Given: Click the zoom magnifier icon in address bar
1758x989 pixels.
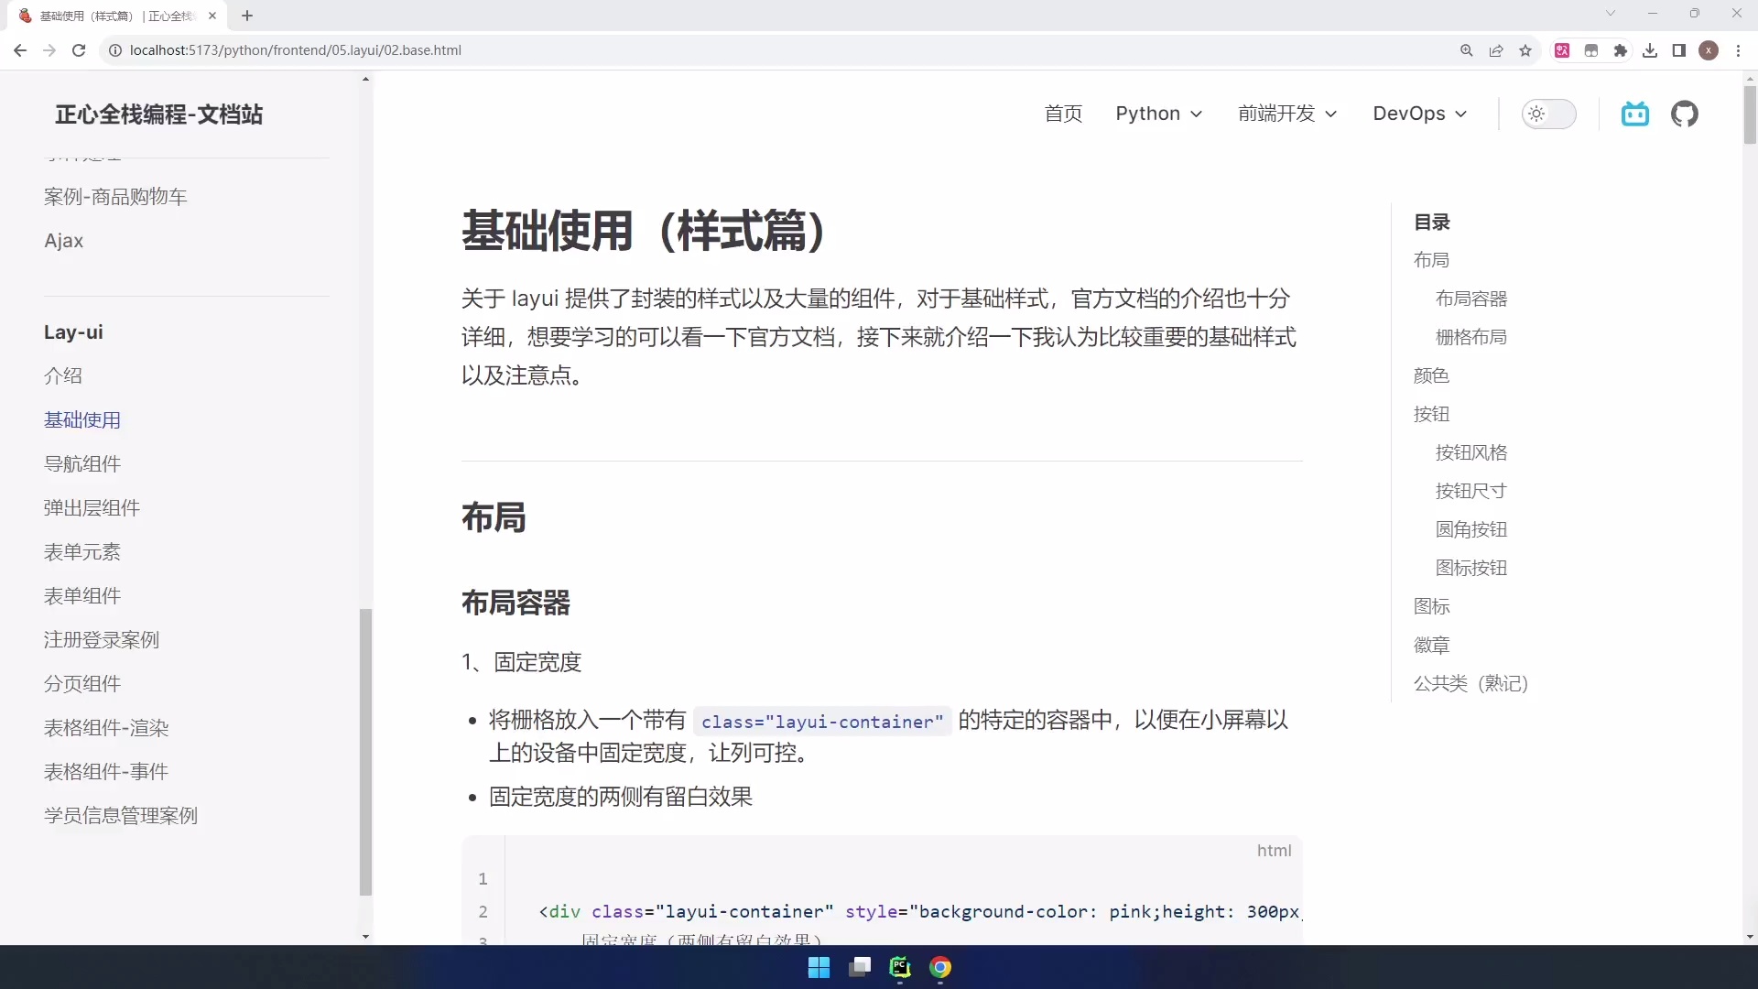Looking at the screenshot, I should pos(1467,50).
